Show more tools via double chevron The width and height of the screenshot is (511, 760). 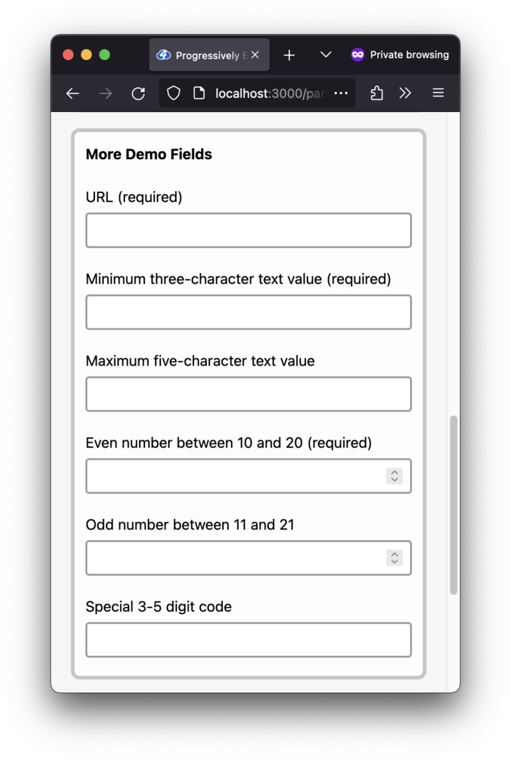pos(405,93)
